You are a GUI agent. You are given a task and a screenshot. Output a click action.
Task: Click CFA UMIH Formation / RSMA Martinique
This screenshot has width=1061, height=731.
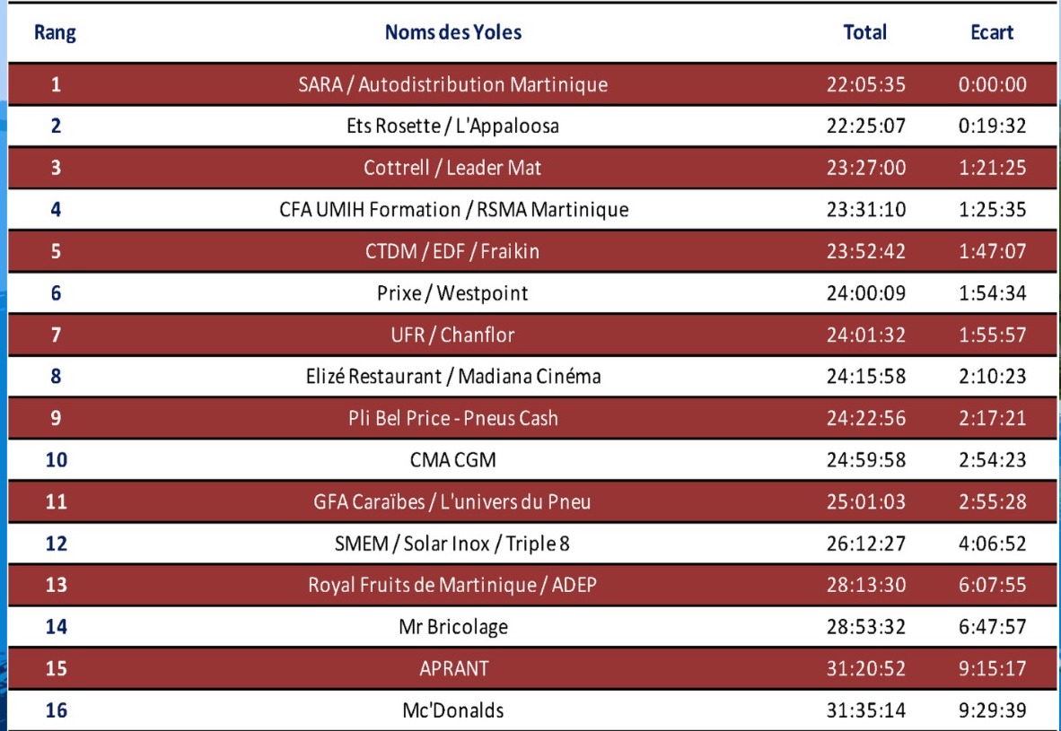[453, 210]
